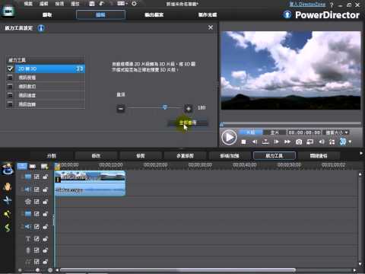Viewport: 365px width, 274px height.
Task: Open the preview display size dropdown
Action: coord(337,132)
